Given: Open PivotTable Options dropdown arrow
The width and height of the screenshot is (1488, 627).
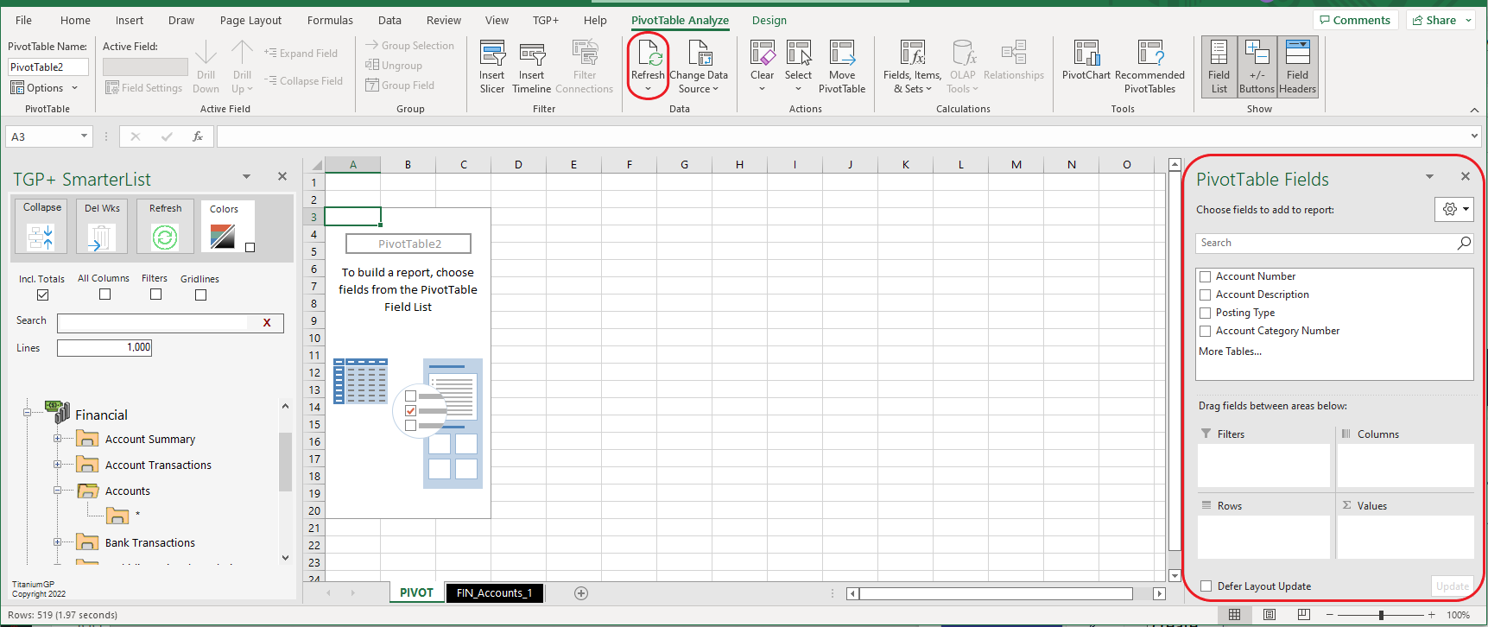Looking at the screenshot, I should (x=75, y=88).
